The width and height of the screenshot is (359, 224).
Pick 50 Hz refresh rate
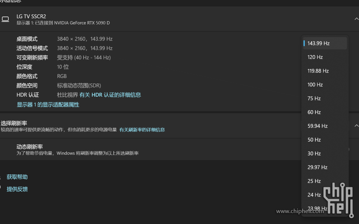point(314,140)
